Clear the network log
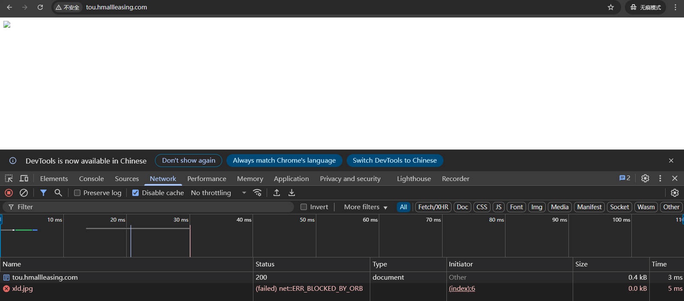The height and width of the screenshot is (301, 684). 24,193
